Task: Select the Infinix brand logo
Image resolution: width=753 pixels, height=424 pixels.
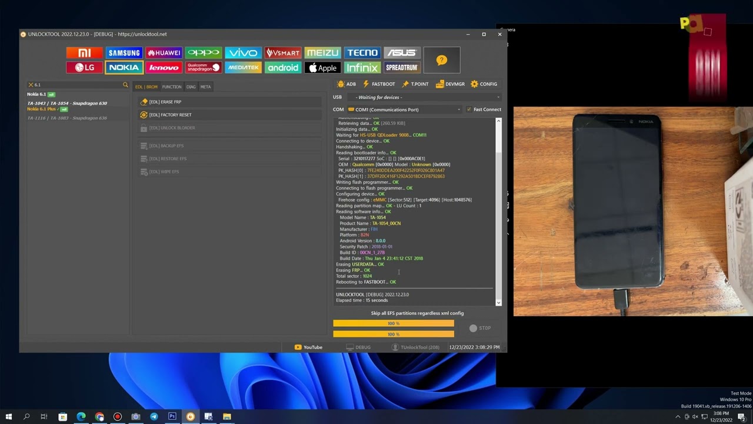Action: [362, 68]
